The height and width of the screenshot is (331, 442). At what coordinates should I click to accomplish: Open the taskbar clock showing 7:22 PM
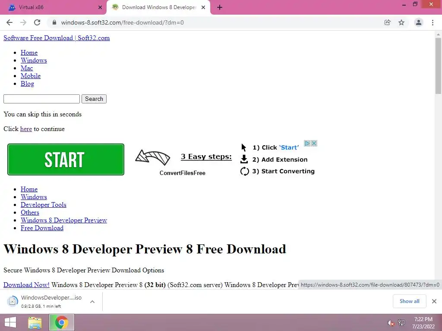423,323
